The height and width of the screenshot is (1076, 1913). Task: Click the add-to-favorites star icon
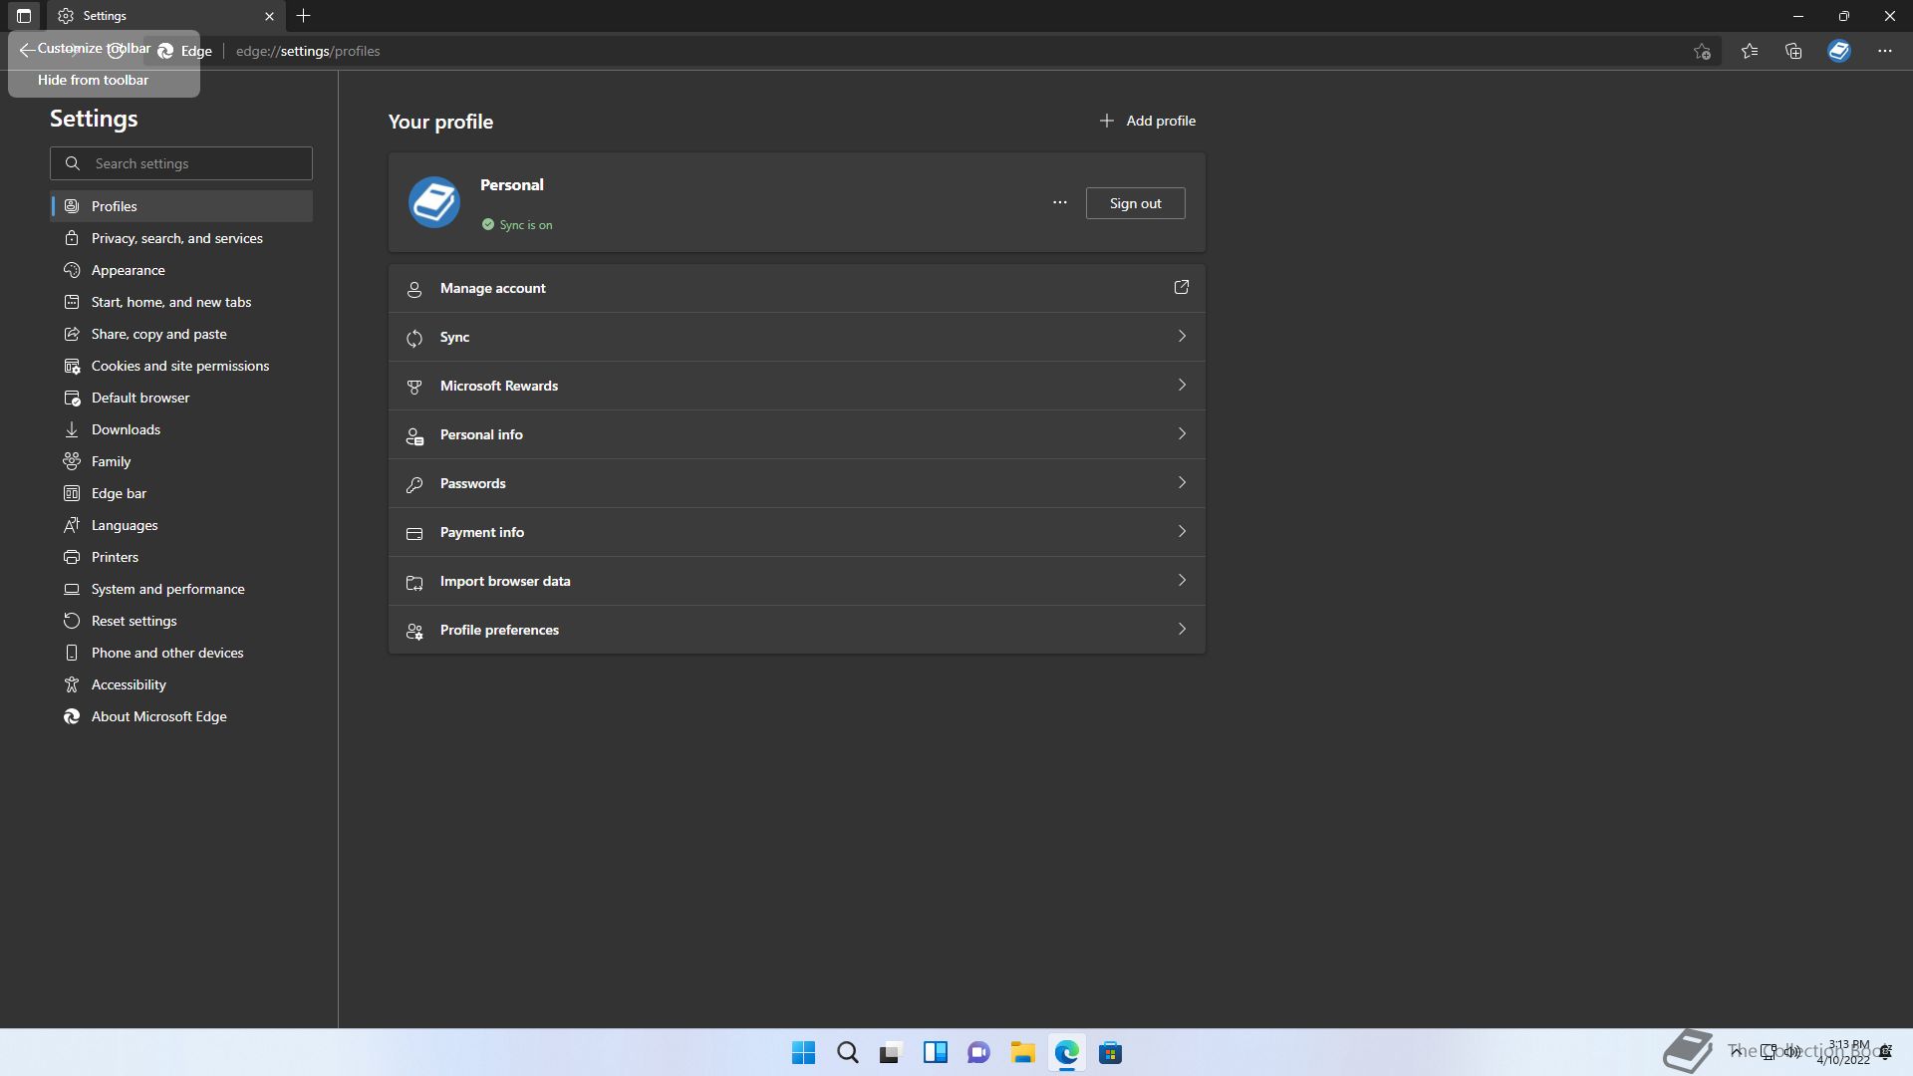[1702, 51]
